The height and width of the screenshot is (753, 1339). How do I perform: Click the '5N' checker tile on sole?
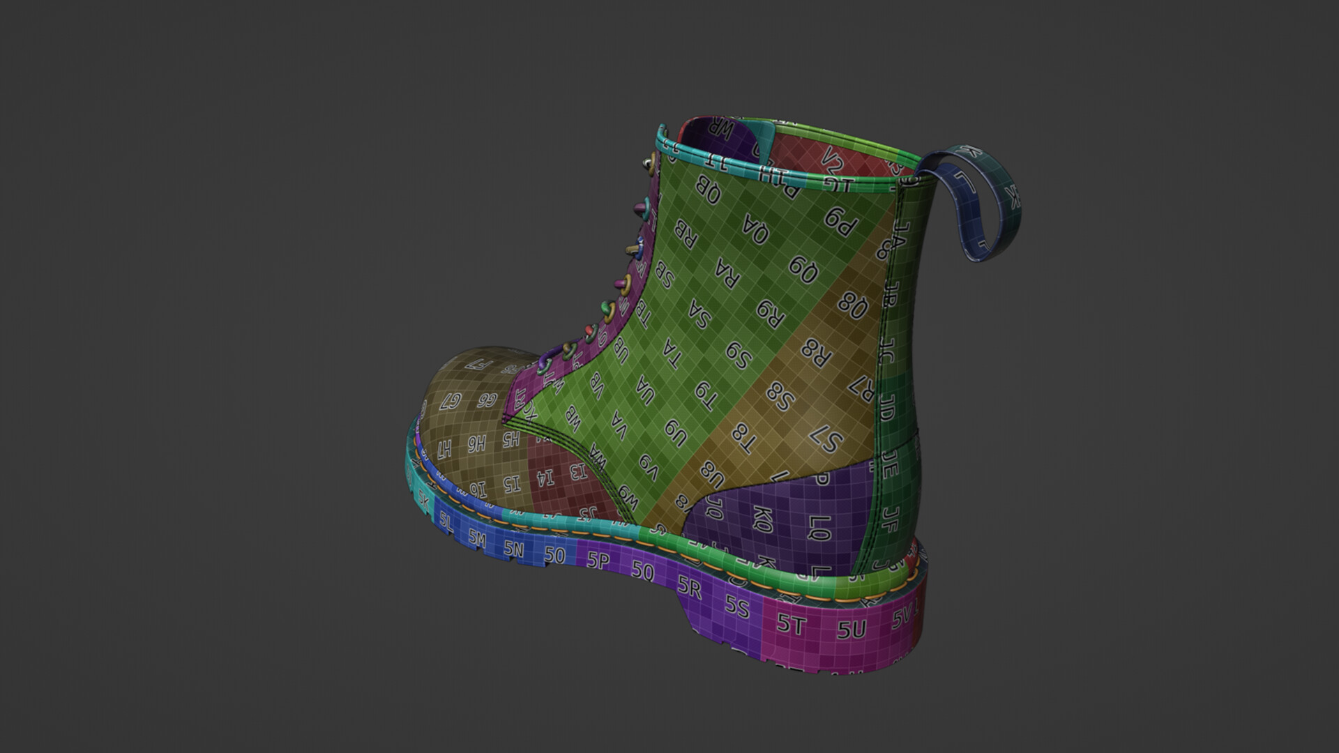[x=513, y=548]
